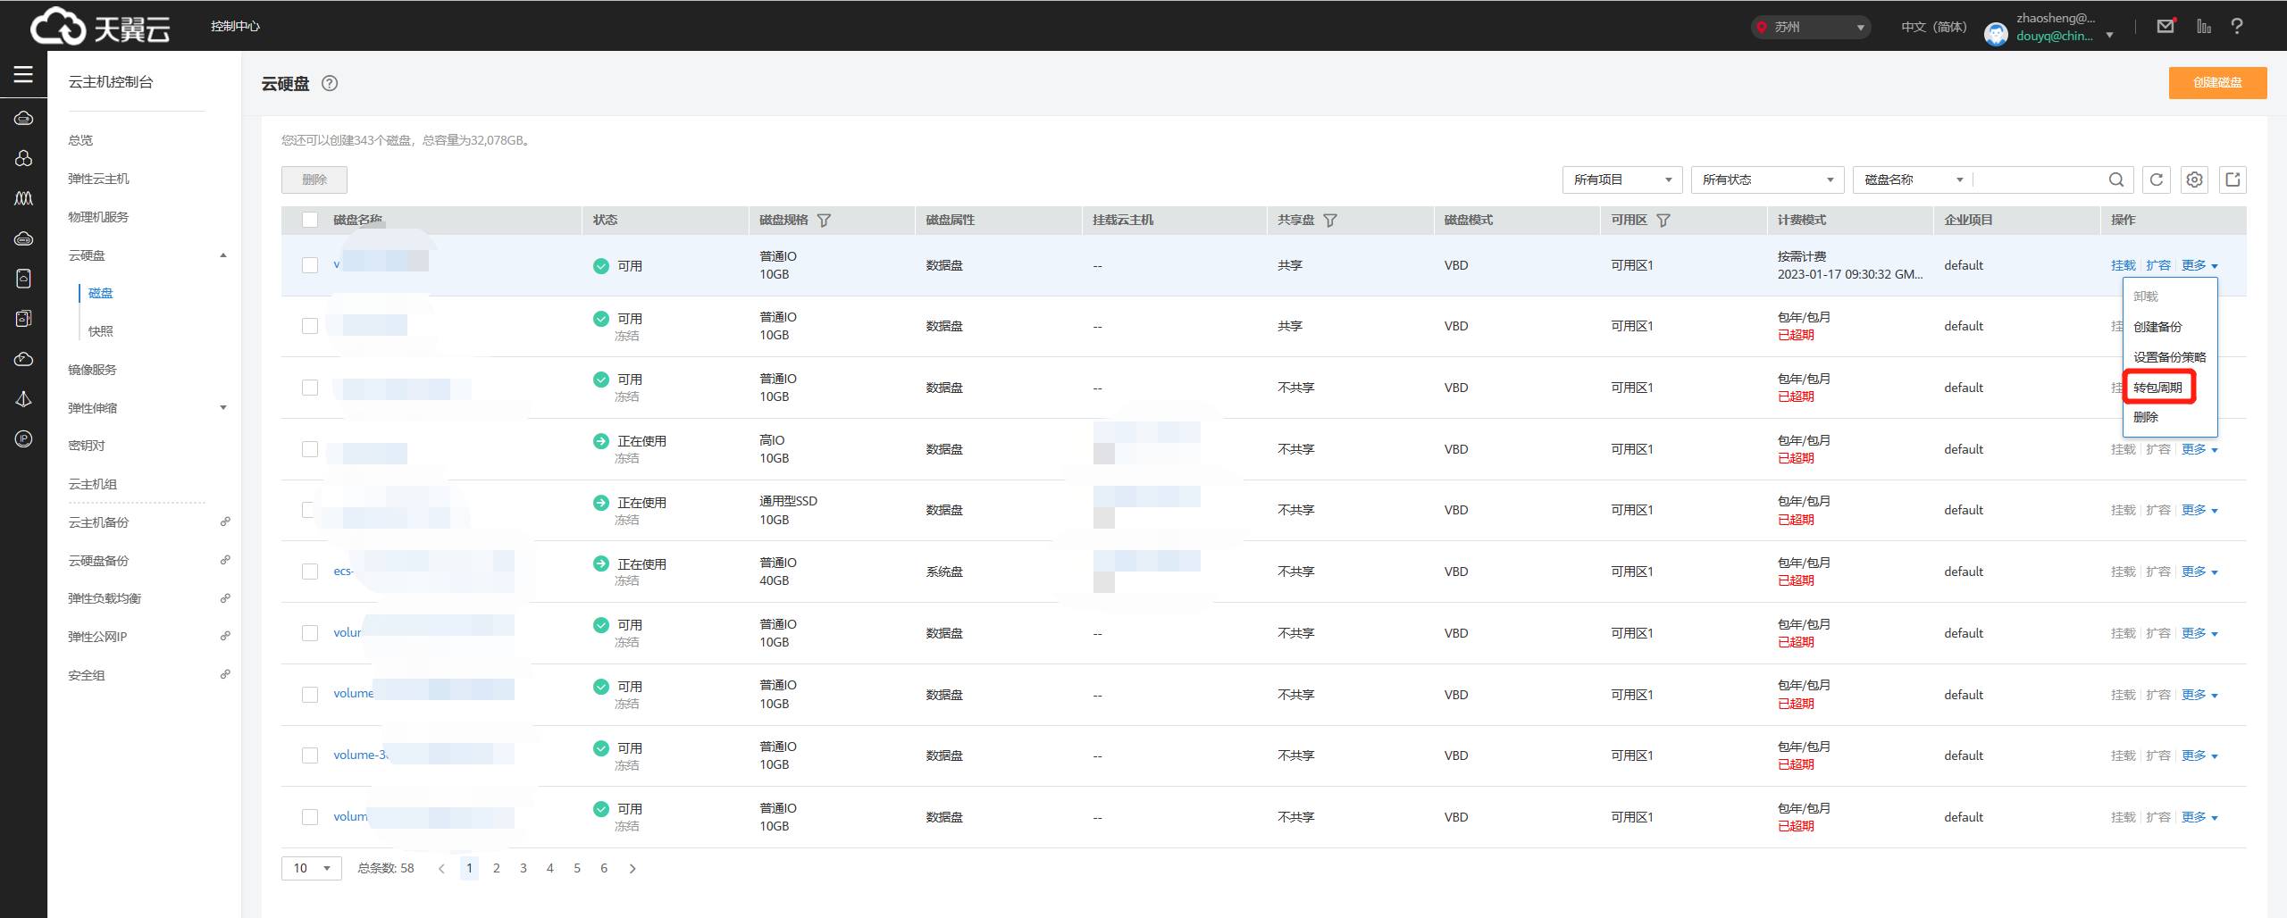
Task: Go to page 3 in pagination
Action: 524,868
